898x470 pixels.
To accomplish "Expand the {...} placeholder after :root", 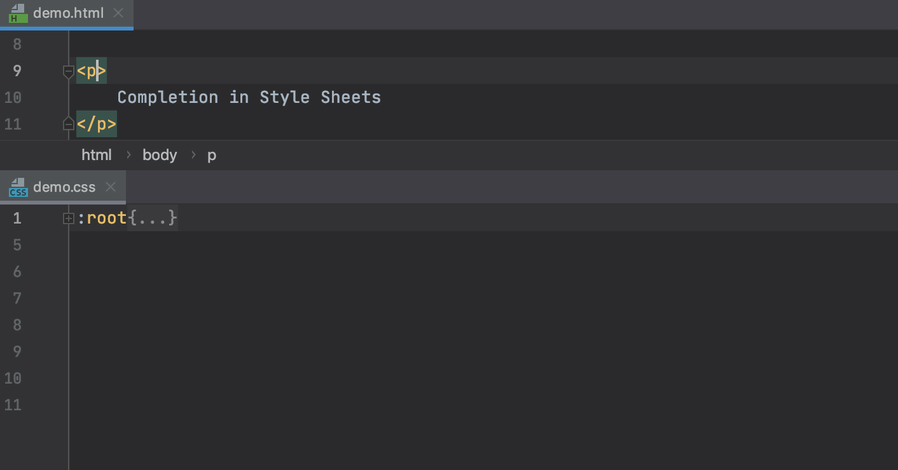I will click(x=153, y=218).
